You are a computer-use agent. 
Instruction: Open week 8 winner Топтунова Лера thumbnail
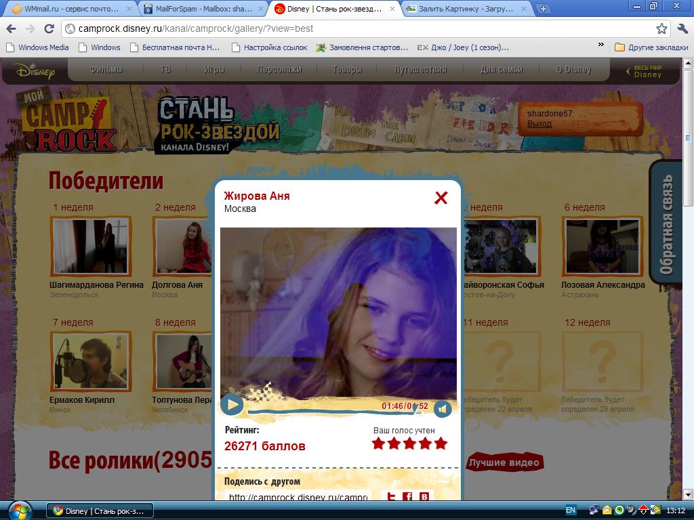(x=182, y=361)
